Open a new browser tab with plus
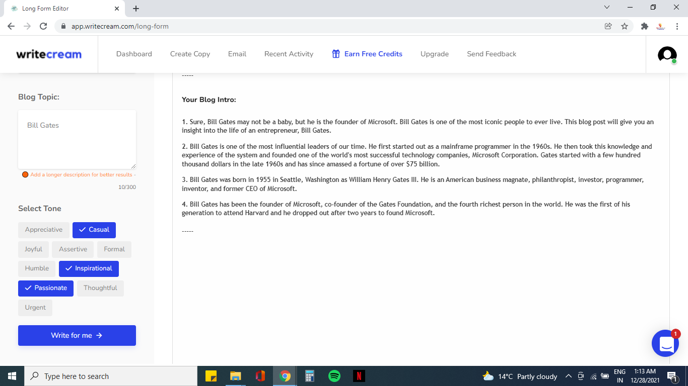This screenshot has height=386, width=688. tap(136, 9)
